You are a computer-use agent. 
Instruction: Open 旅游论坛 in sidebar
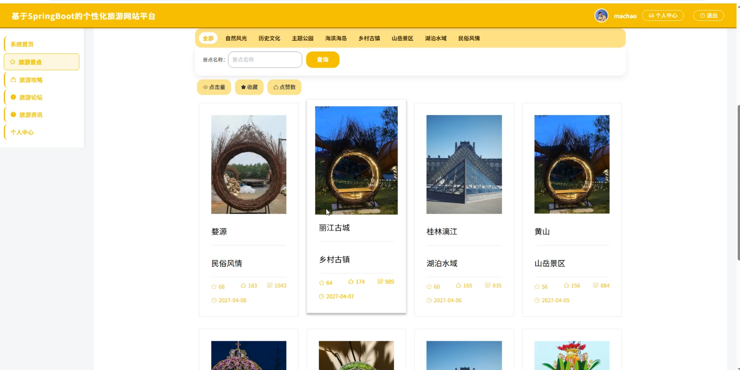click(x=31, y=97)
